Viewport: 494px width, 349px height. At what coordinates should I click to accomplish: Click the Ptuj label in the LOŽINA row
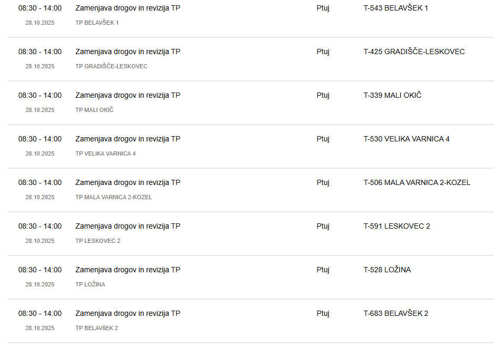point(323,270)
